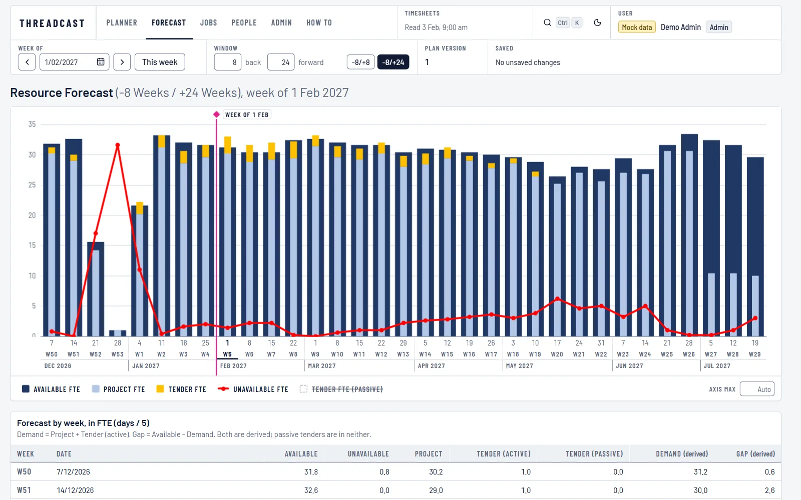
Task: Toggle Unavailable FTE legend series
Action: tap(253, 389)
